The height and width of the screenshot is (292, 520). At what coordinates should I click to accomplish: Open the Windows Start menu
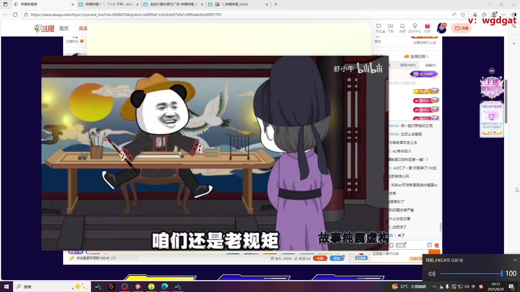click(x=6, y=287)
